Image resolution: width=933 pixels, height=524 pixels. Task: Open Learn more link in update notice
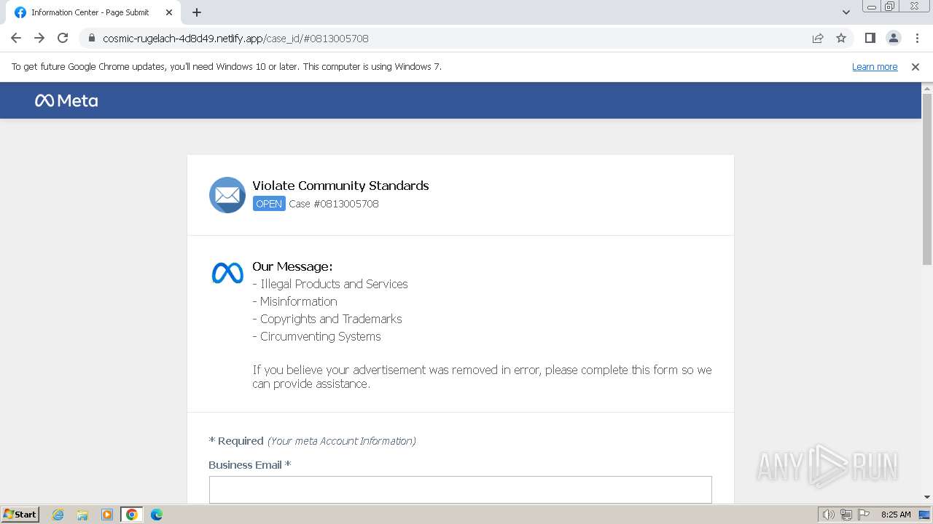coord(875,66)
